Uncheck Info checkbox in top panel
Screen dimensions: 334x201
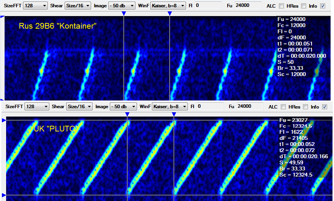point(323,6)
